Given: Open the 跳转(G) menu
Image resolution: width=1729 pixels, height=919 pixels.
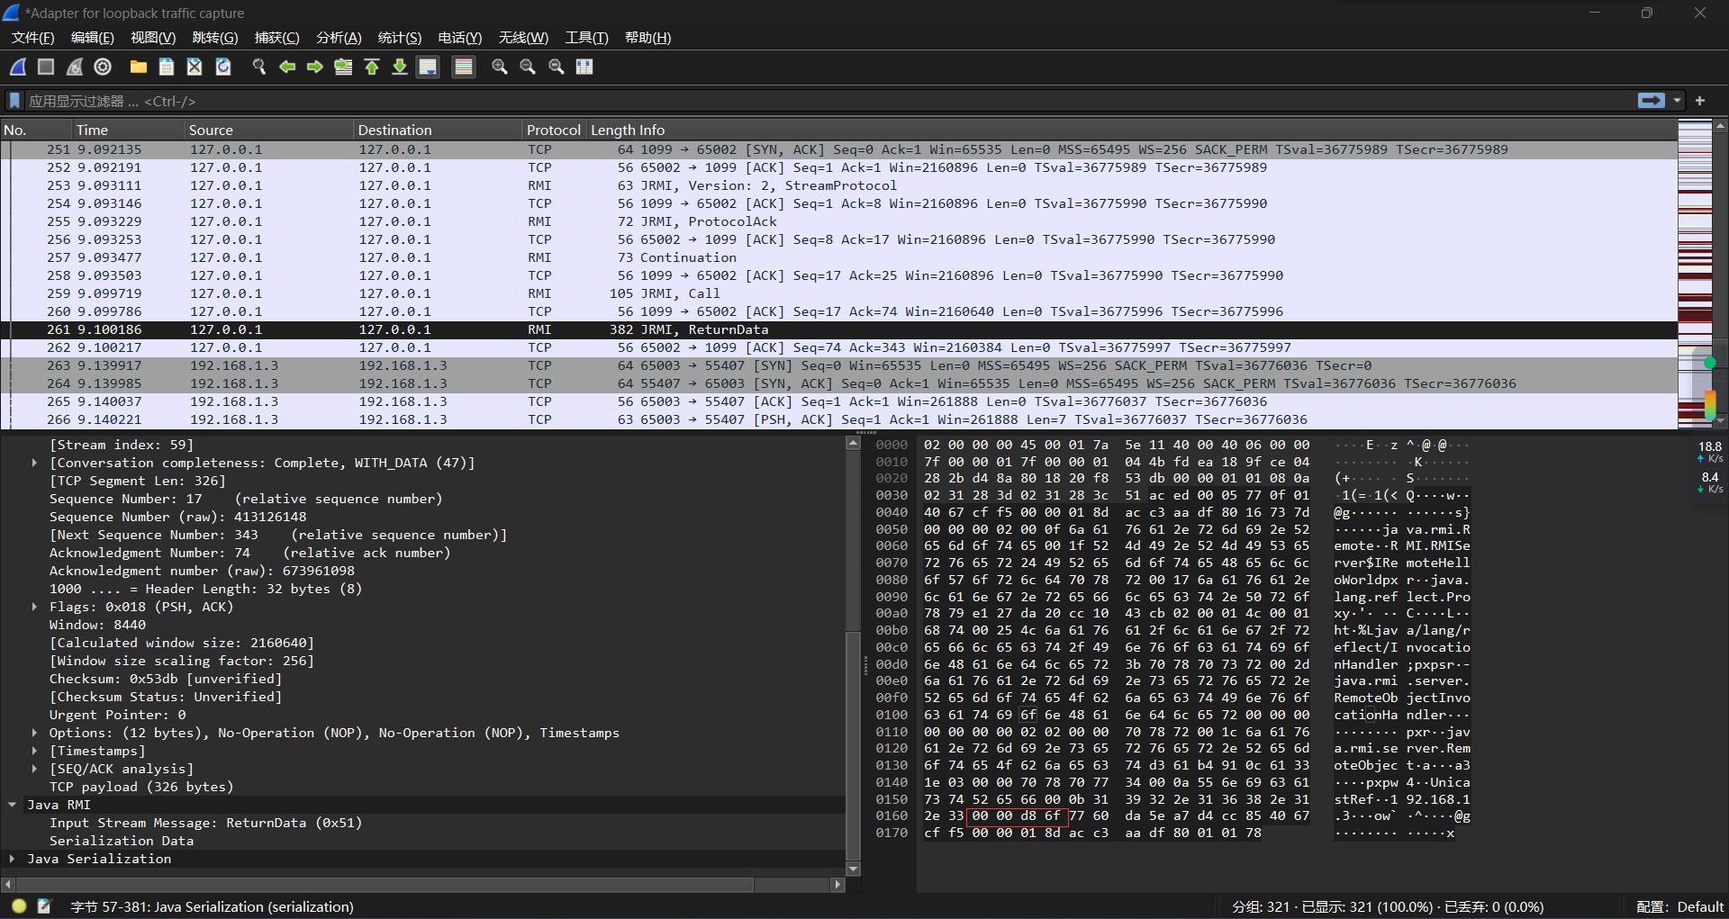Looking at the screenshot, I should click(x=215, y=38).
